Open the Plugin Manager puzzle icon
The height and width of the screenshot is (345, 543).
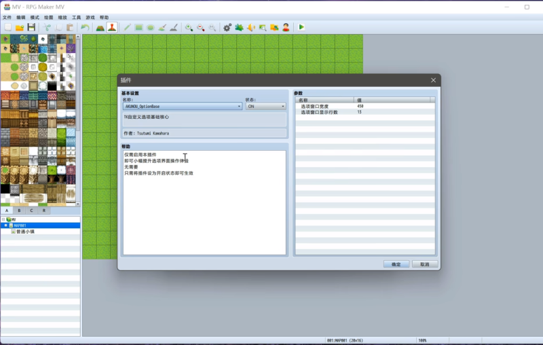tap(240, 27)
